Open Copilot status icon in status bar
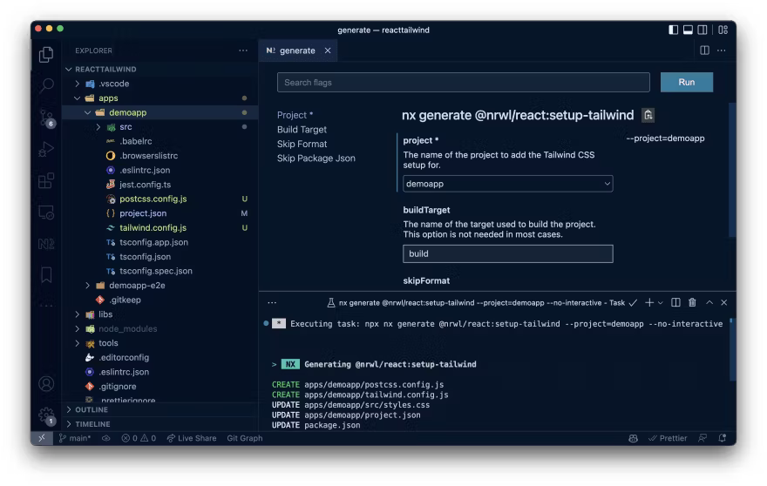 coord(633,438)
